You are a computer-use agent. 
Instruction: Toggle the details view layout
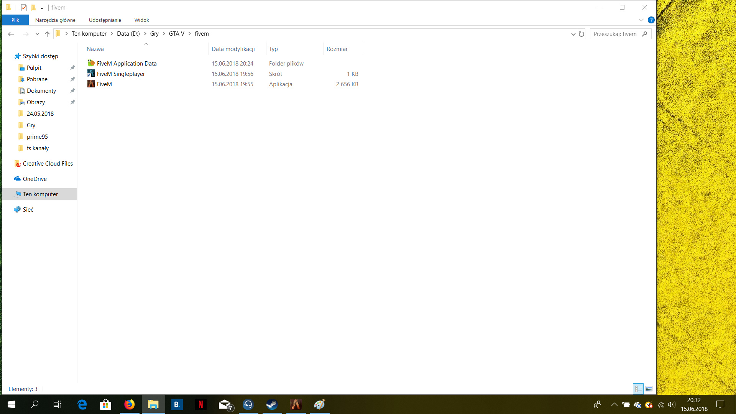tap(639, 389)
